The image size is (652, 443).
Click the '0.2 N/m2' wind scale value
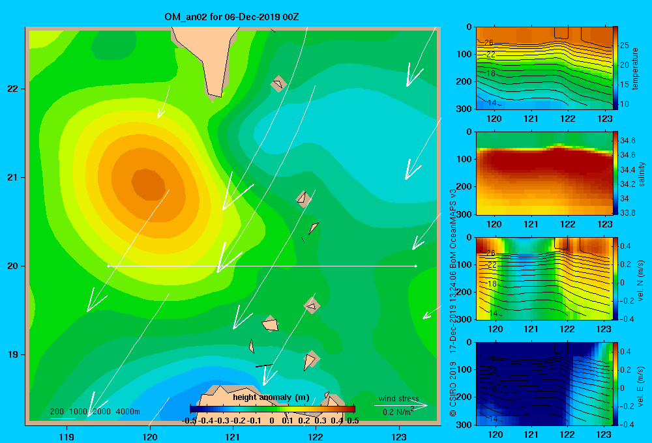[x=398, y=412]
